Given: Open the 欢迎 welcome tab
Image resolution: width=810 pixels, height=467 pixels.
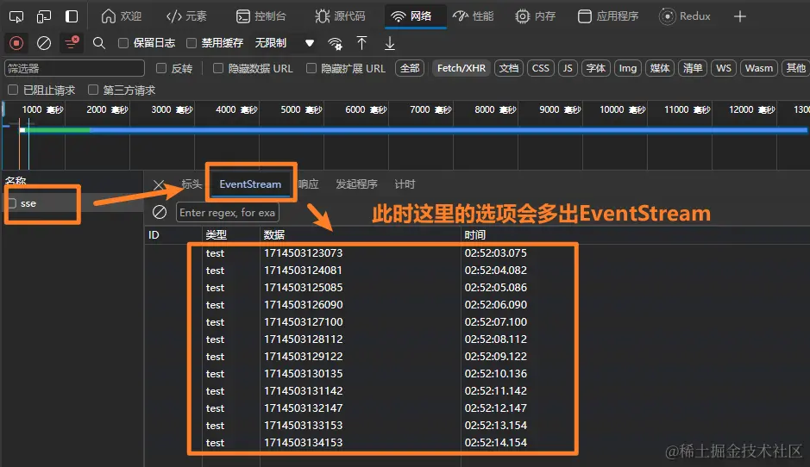Looking at the screenshot, I should pyautogui.click(x=121, y=16).
